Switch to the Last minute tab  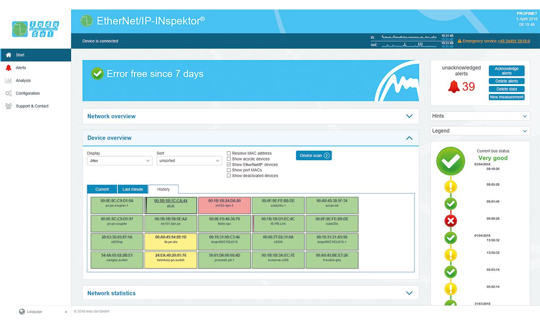pyautogui.click(x=133, y=189)
